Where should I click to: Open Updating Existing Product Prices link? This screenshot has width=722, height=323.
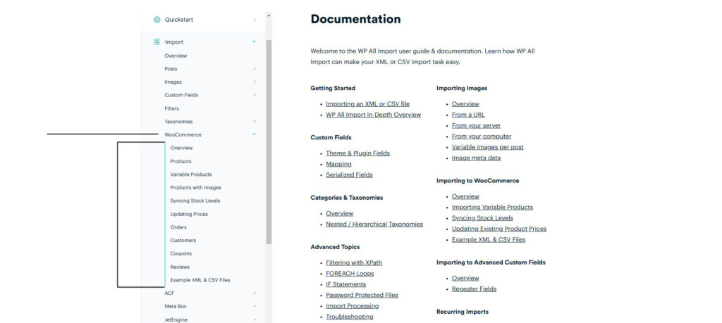point(499,229)
